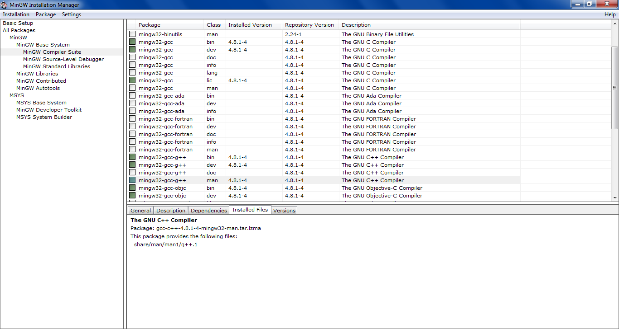Mark the mingw32-gcc-g++ doc package checkbox
619x329 pixels.
tap(132, 173)
